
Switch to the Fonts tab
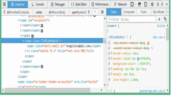(144, 12)
